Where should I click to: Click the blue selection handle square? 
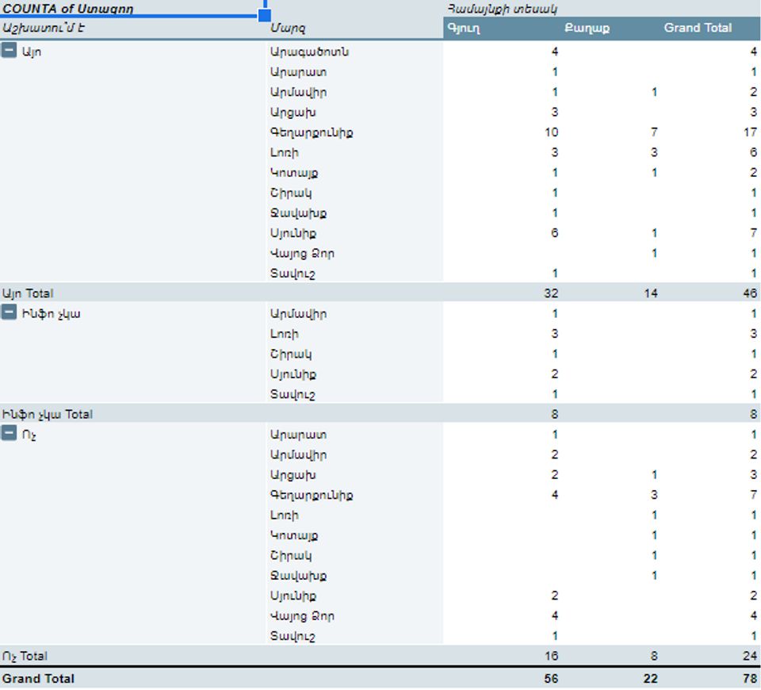pos(265,15)
